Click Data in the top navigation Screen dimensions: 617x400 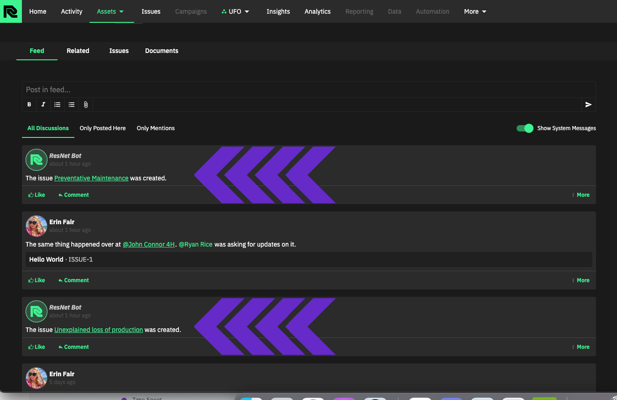coord(395,11)
